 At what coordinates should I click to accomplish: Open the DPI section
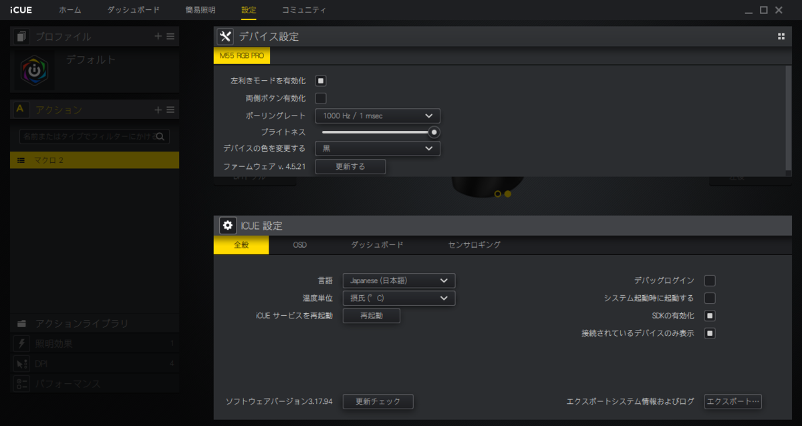(x=94, y=364)
